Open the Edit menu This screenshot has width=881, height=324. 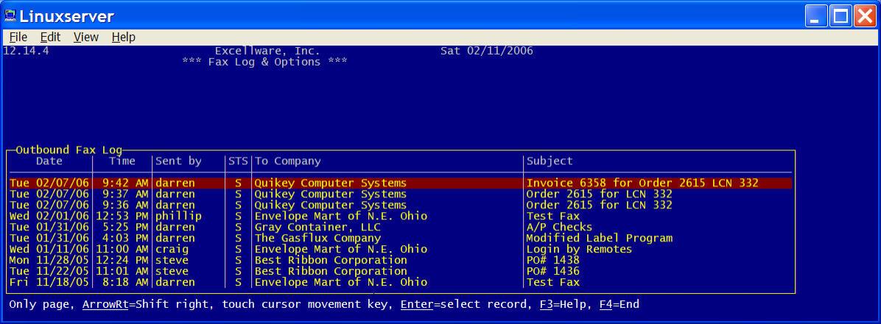50,37
